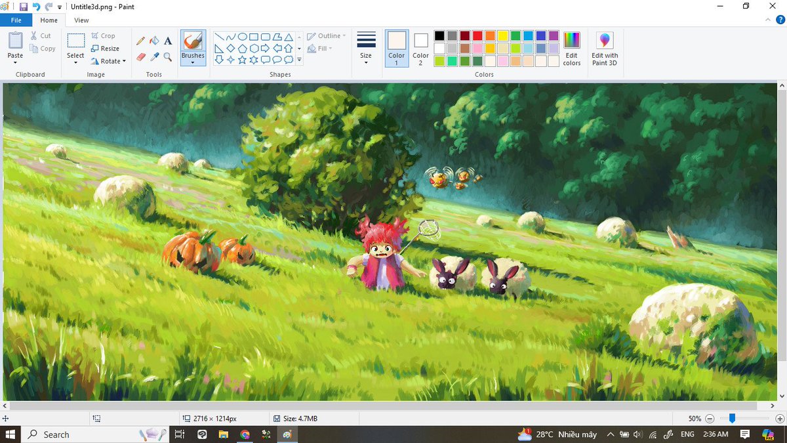Image resolution: width=787 pixels, height=443 pixels.
Task: Click the Resize button
Action: [105, 49]
